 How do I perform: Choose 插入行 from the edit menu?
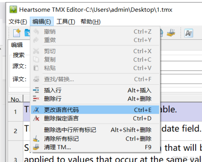[95, 90]
